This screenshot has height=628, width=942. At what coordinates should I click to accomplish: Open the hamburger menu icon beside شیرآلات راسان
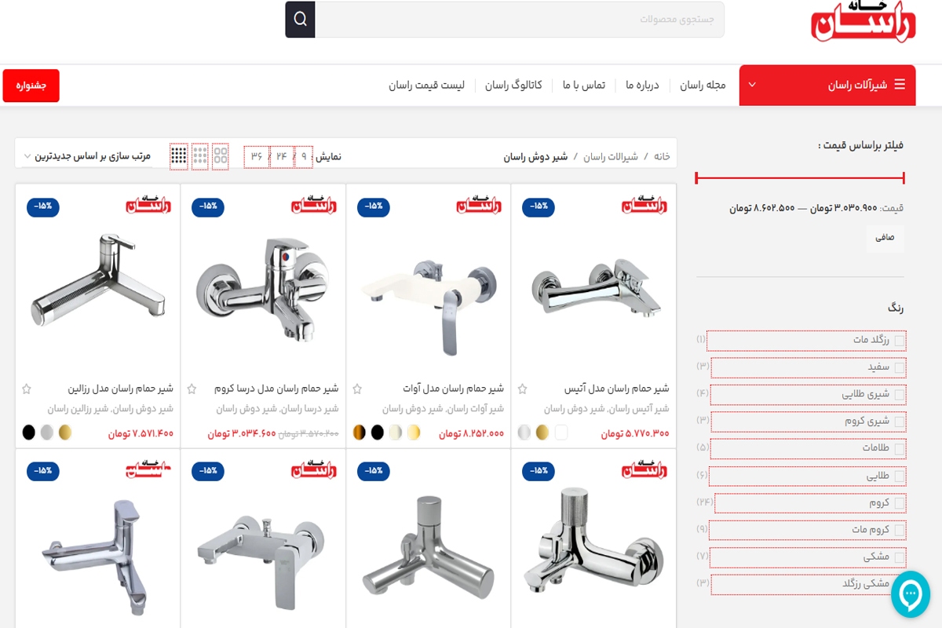click(x=900, y=85)
